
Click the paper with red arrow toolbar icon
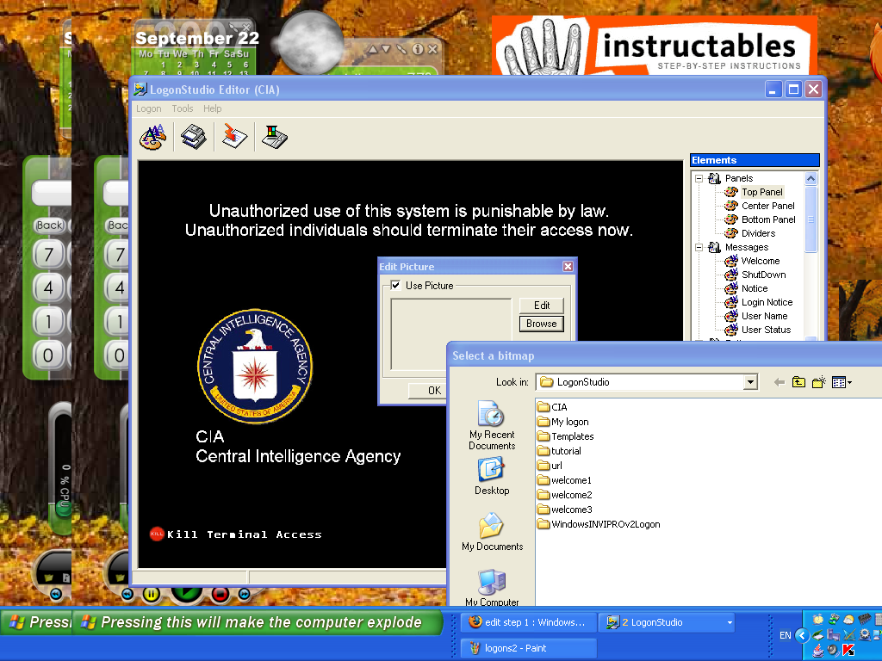pos(234,137)
